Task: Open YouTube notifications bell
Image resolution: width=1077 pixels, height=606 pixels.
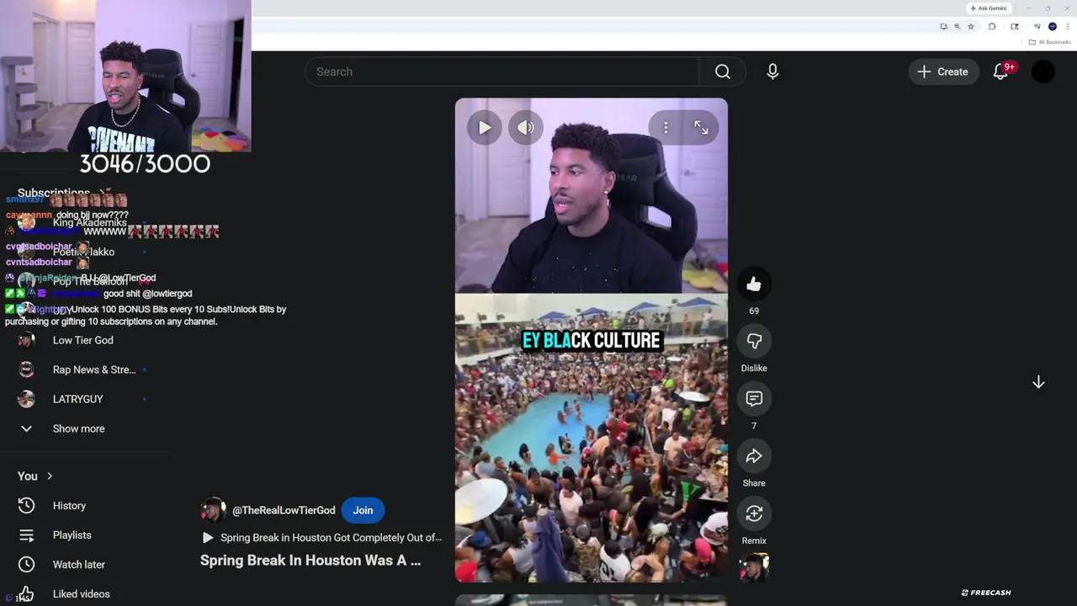Action: pyautogui.click(x=1000, y=72)
